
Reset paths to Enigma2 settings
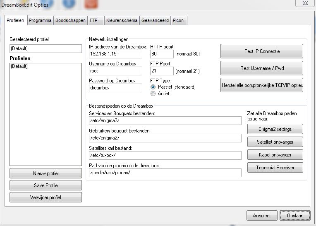[x=275, y=129]
